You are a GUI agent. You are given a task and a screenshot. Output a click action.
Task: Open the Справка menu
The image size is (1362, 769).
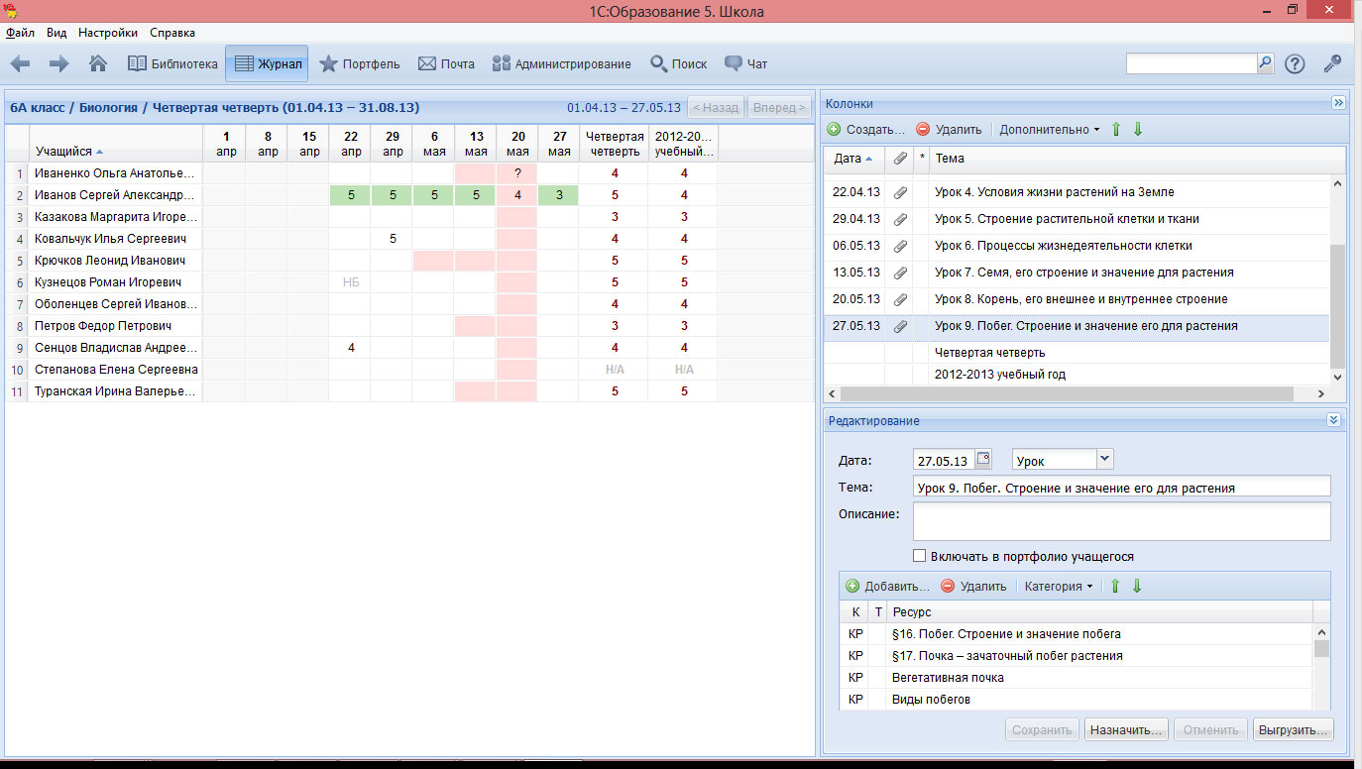tap(172, 33)
